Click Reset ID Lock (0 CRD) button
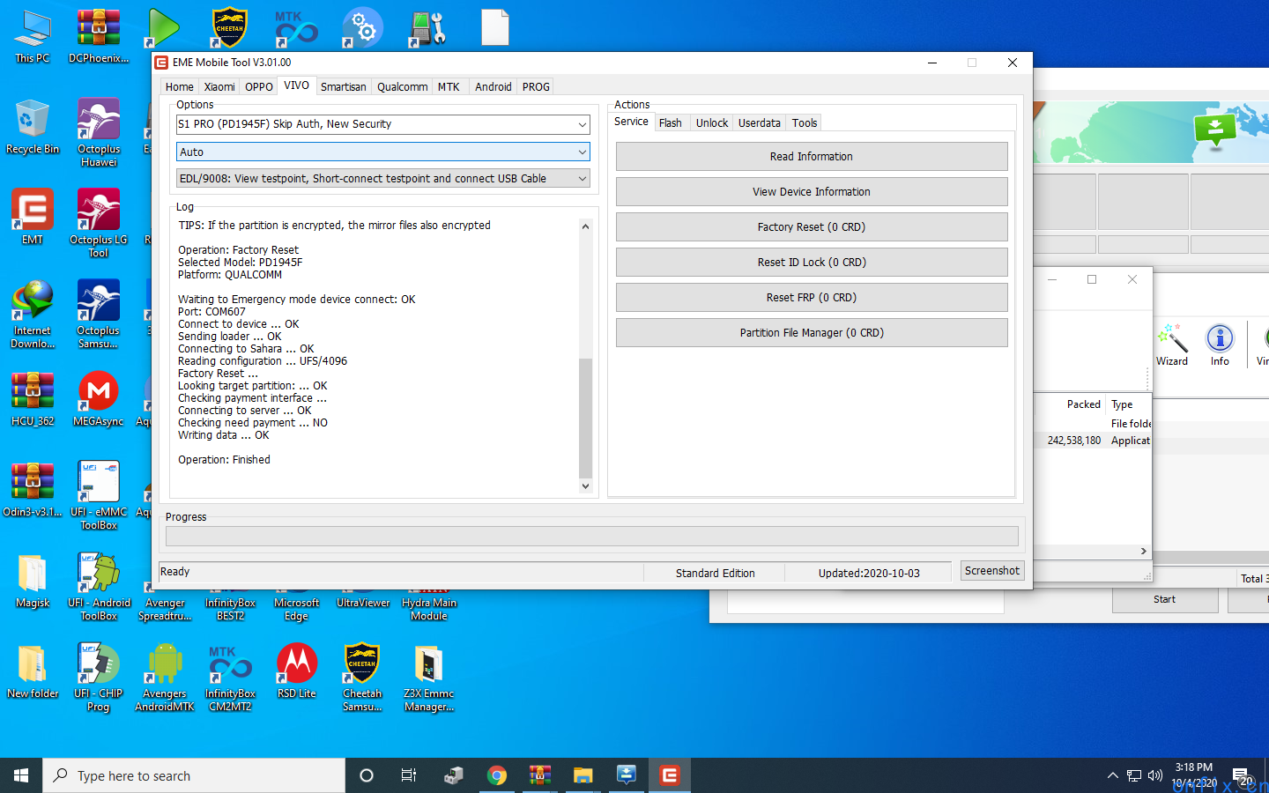1269x793 pixels. [812, 263]
